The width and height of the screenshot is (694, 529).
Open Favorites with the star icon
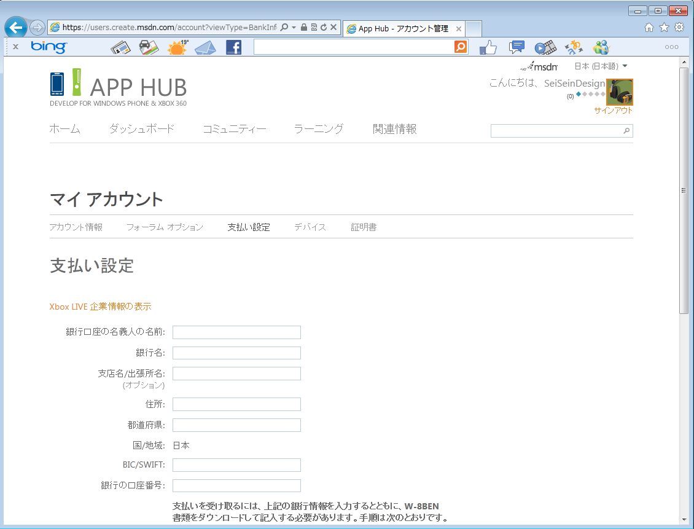664,28
